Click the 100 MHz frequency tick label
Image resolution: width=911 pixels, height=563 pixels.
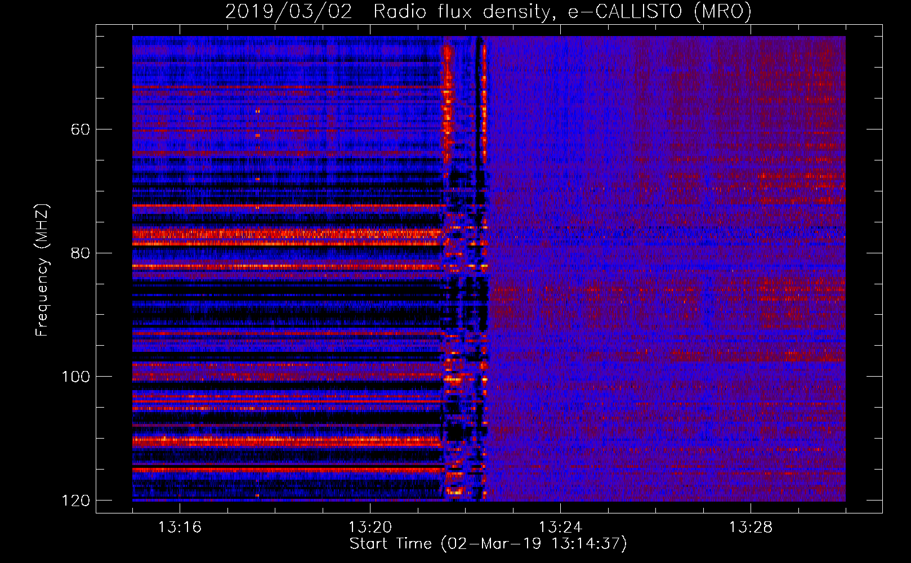coord(75,377)
